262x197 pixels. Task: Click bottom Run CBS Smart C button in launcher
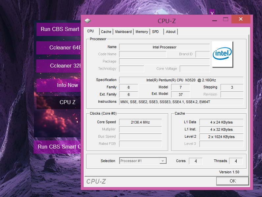pyautogui.click(x=57, y=147)
